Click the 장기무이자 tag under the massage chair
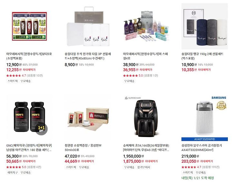 (144, 167)
